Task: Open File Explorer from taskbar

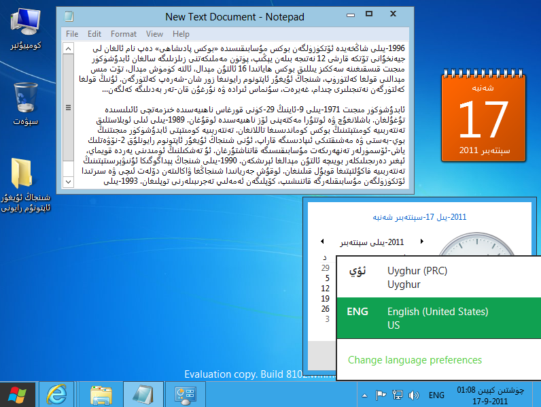Action: tap(101, 395)
